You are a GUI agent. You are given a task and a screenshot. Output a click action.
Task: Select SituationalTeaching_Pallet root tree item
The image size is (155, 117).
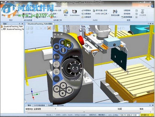pos(12,27)
